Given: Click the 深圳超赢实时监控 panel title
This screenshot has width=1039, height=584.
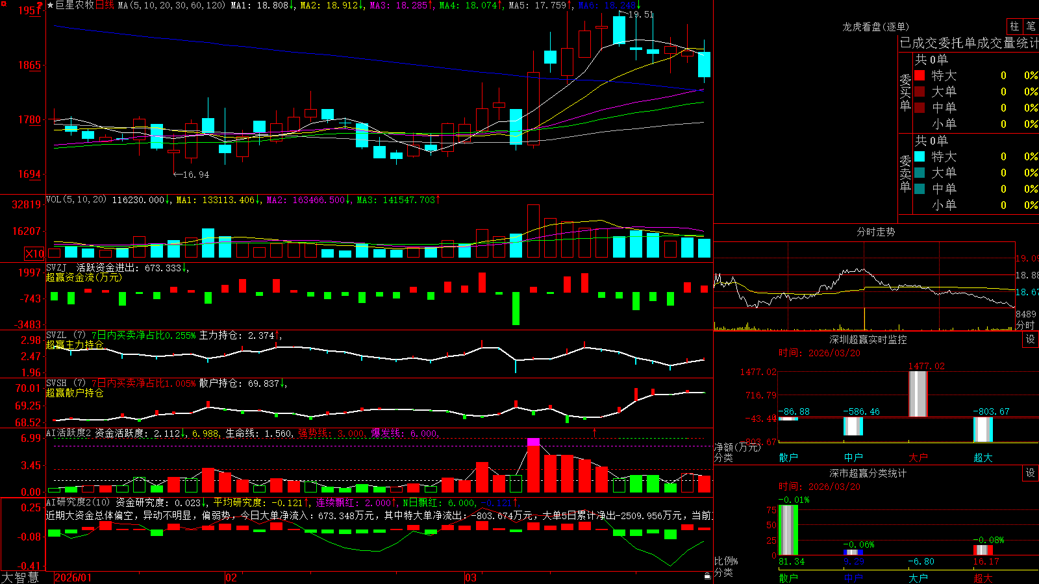Looking at the screenshot, I should 868,339.
